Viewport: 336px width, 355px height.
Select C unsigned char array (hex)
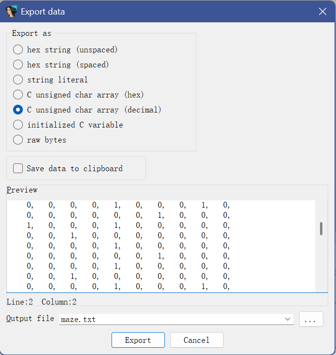click(18, 95)
